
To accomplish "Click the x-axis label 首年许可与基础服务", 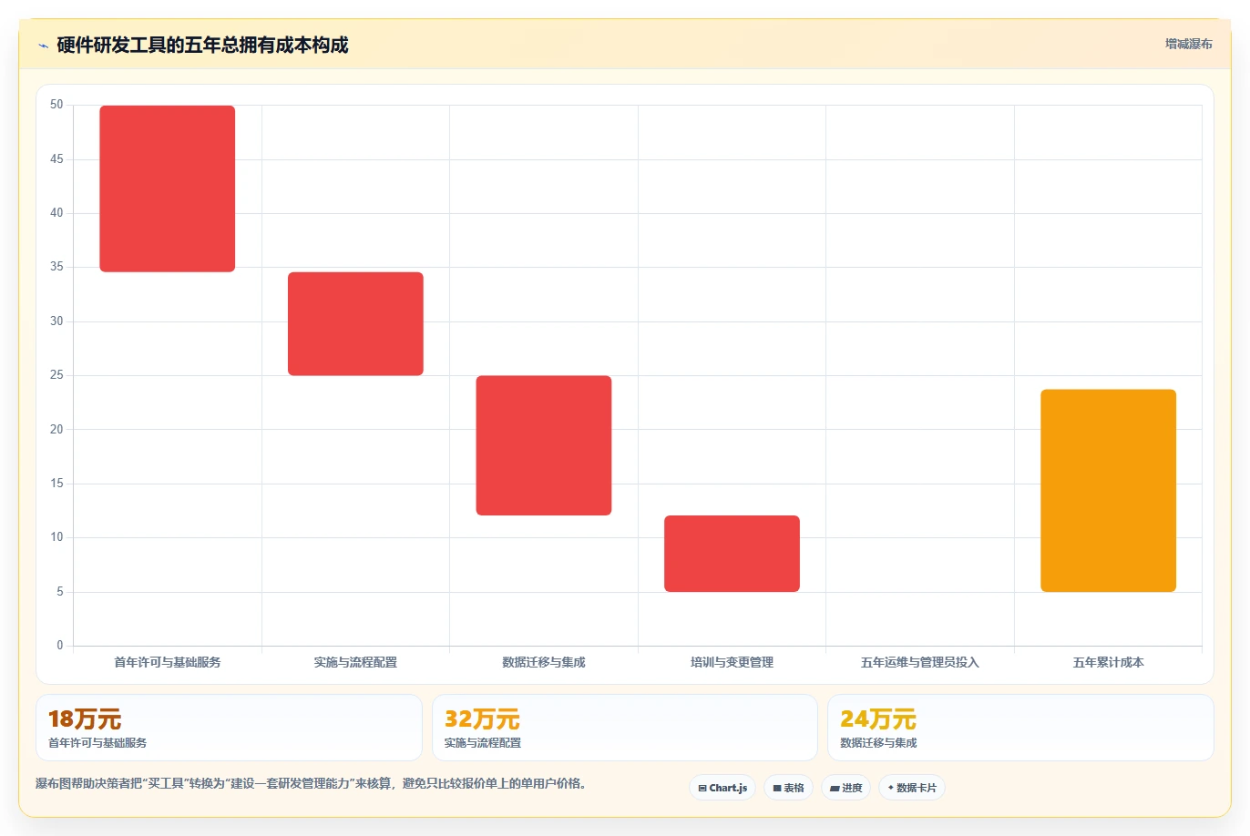I will click(168, 662).
